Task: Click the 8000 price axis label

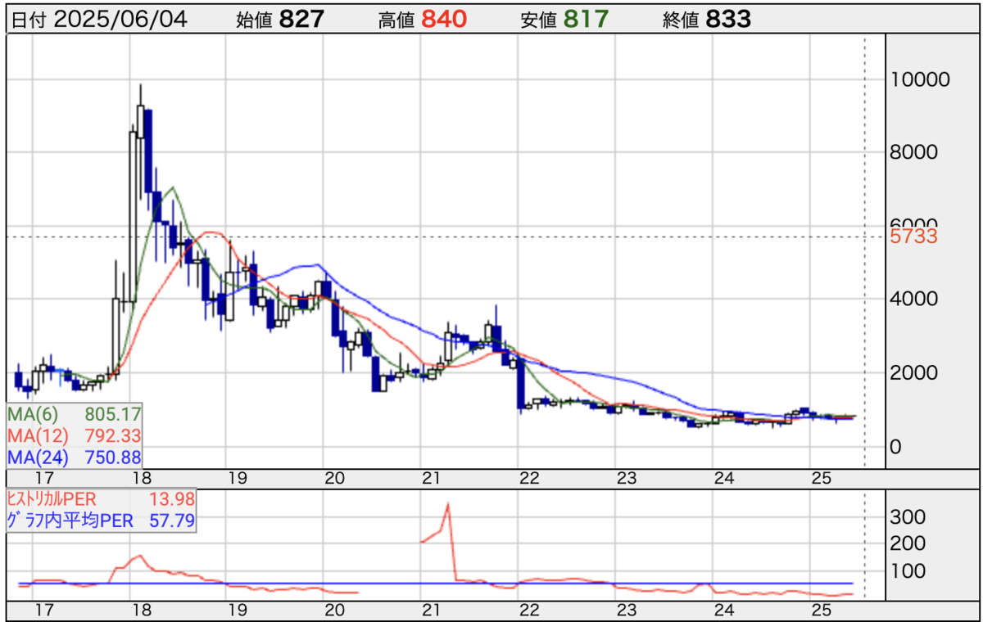Action: point(914,153)
